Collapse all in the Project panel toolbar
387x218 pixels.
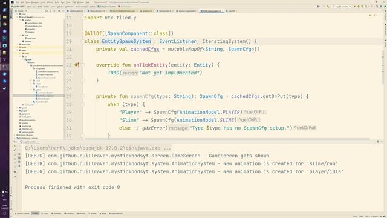pos(54,11)
